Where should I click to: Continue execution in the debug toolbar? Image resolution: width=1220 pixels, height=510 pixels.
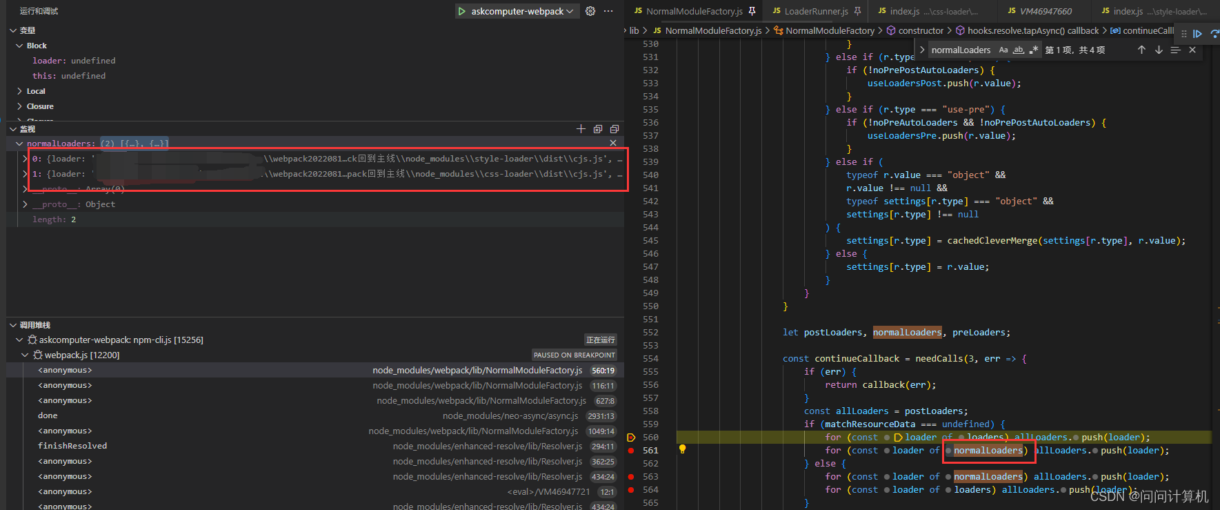pos(1198,33)
